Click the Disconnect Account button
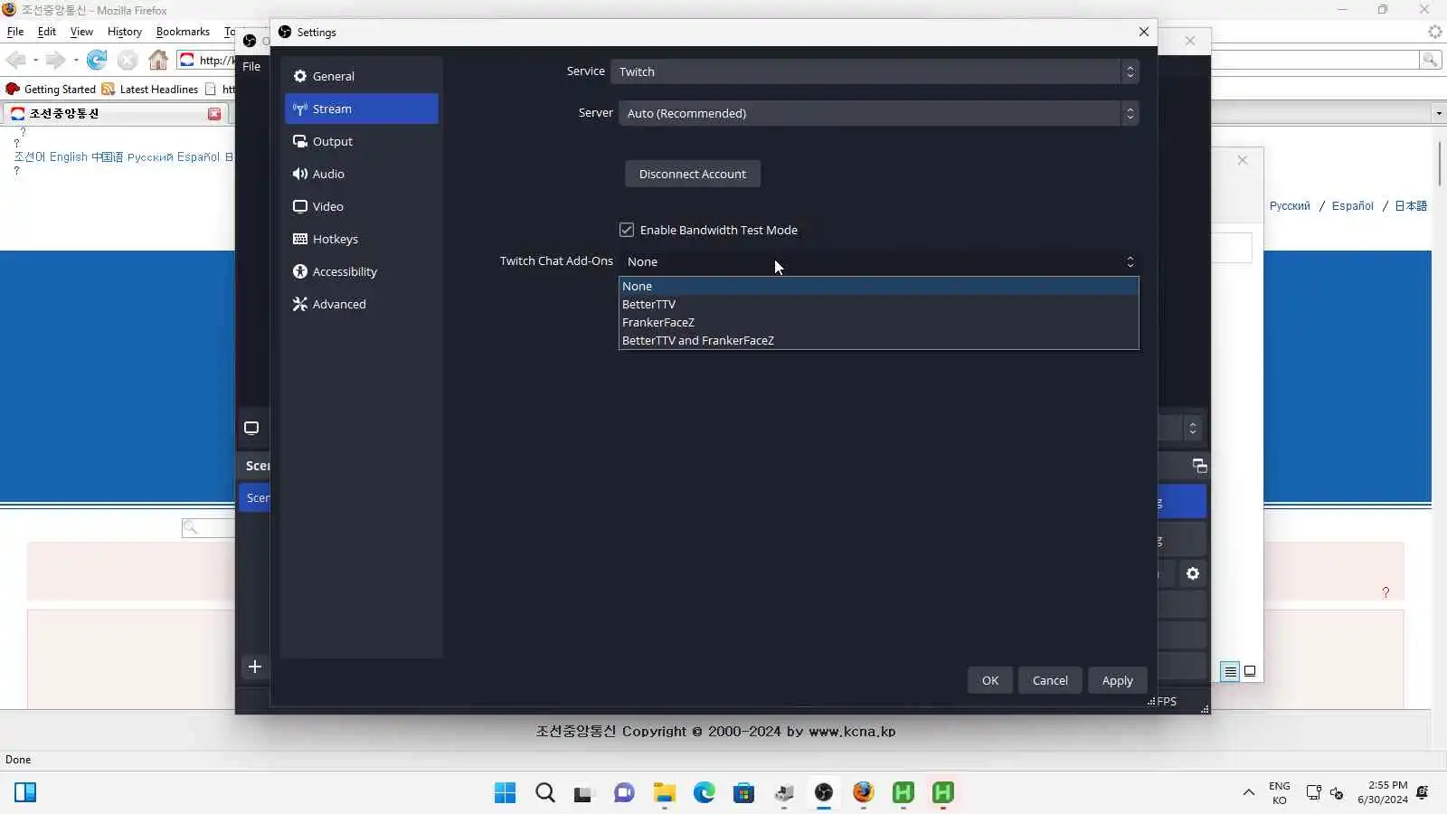Viewport: 1447px width, 814px height. point(693,174)
